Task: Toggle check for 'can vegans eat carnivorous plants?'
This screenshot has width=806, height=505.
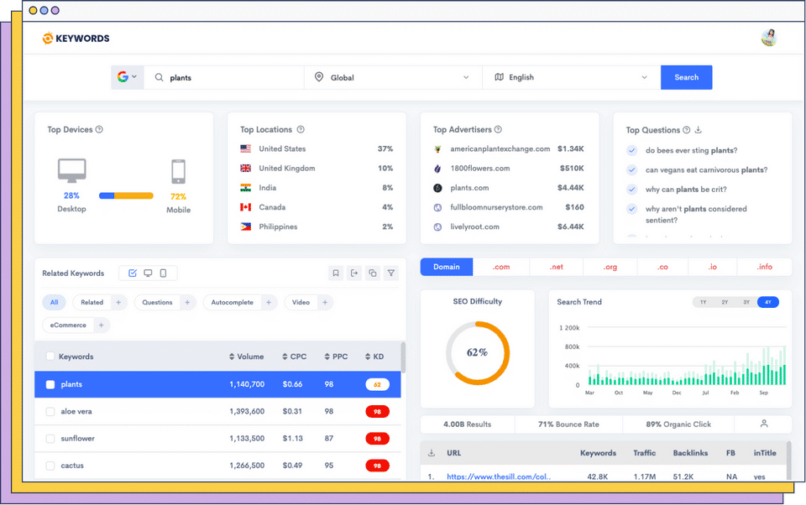Action: (631, 170)
